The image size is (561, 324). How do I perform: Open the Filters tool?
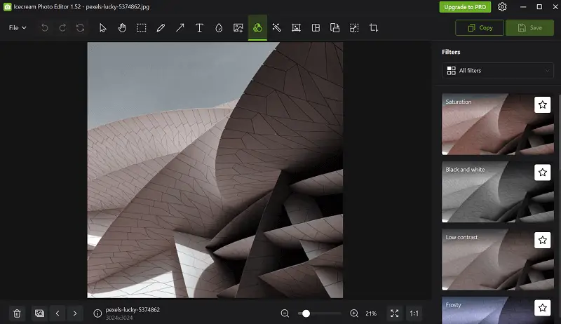pos(257,27)
